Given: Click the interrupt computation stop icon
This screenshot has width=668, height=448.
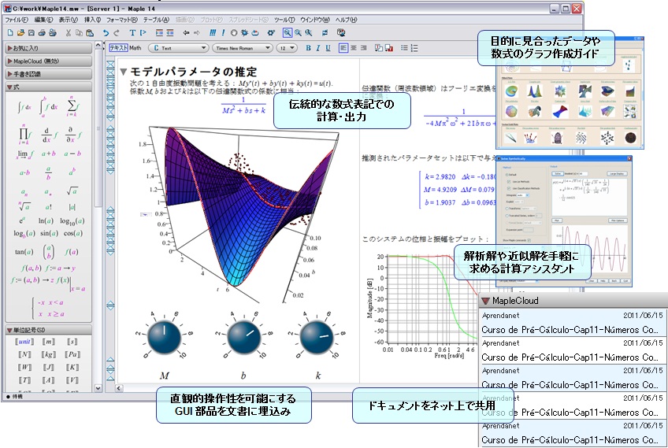Looking at the screenshot, I should pos(234,33).
